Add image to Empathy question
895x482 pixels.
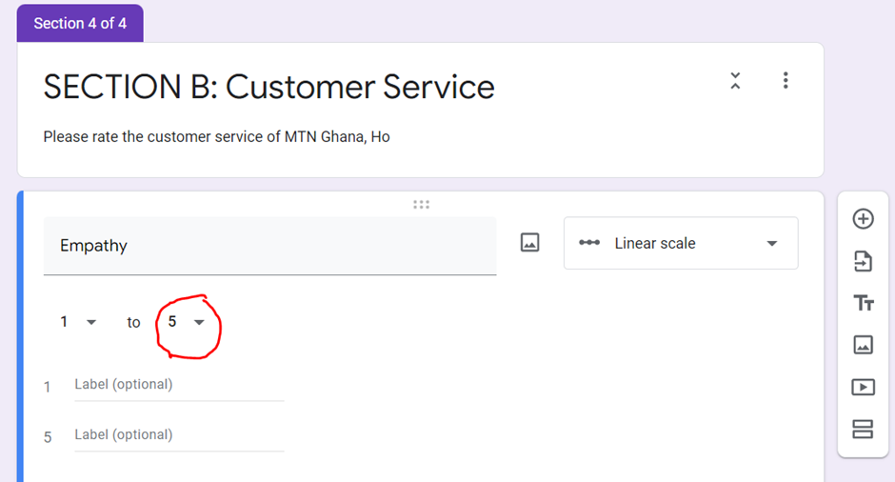pyautogui.click(x=529, y=243)
